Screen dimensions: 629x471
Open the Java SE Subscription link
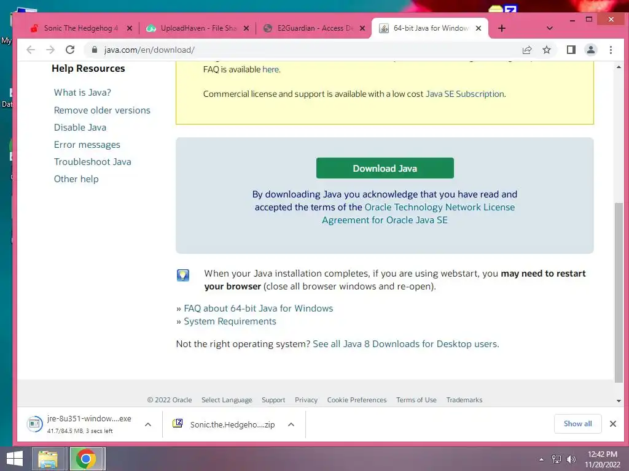pyautogui.click(x=464, y=94)
